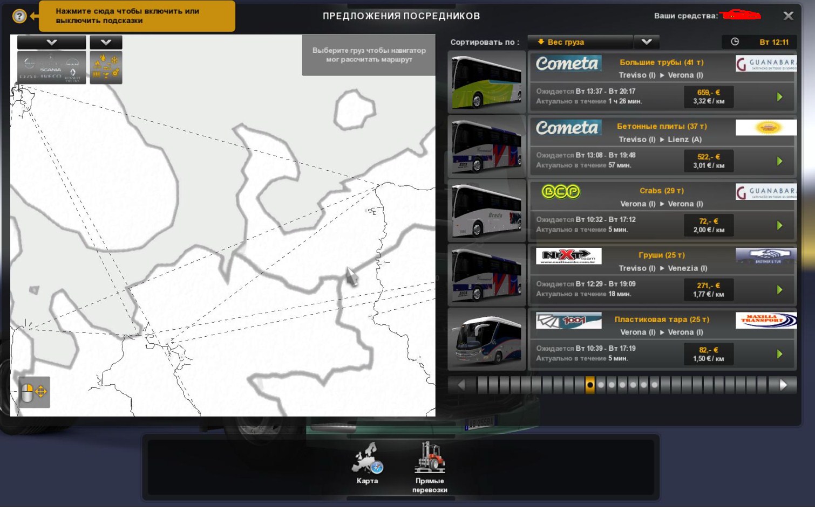Go to next page of offers
The width and height of the screenshot is (815, 507).
point(783,385)
